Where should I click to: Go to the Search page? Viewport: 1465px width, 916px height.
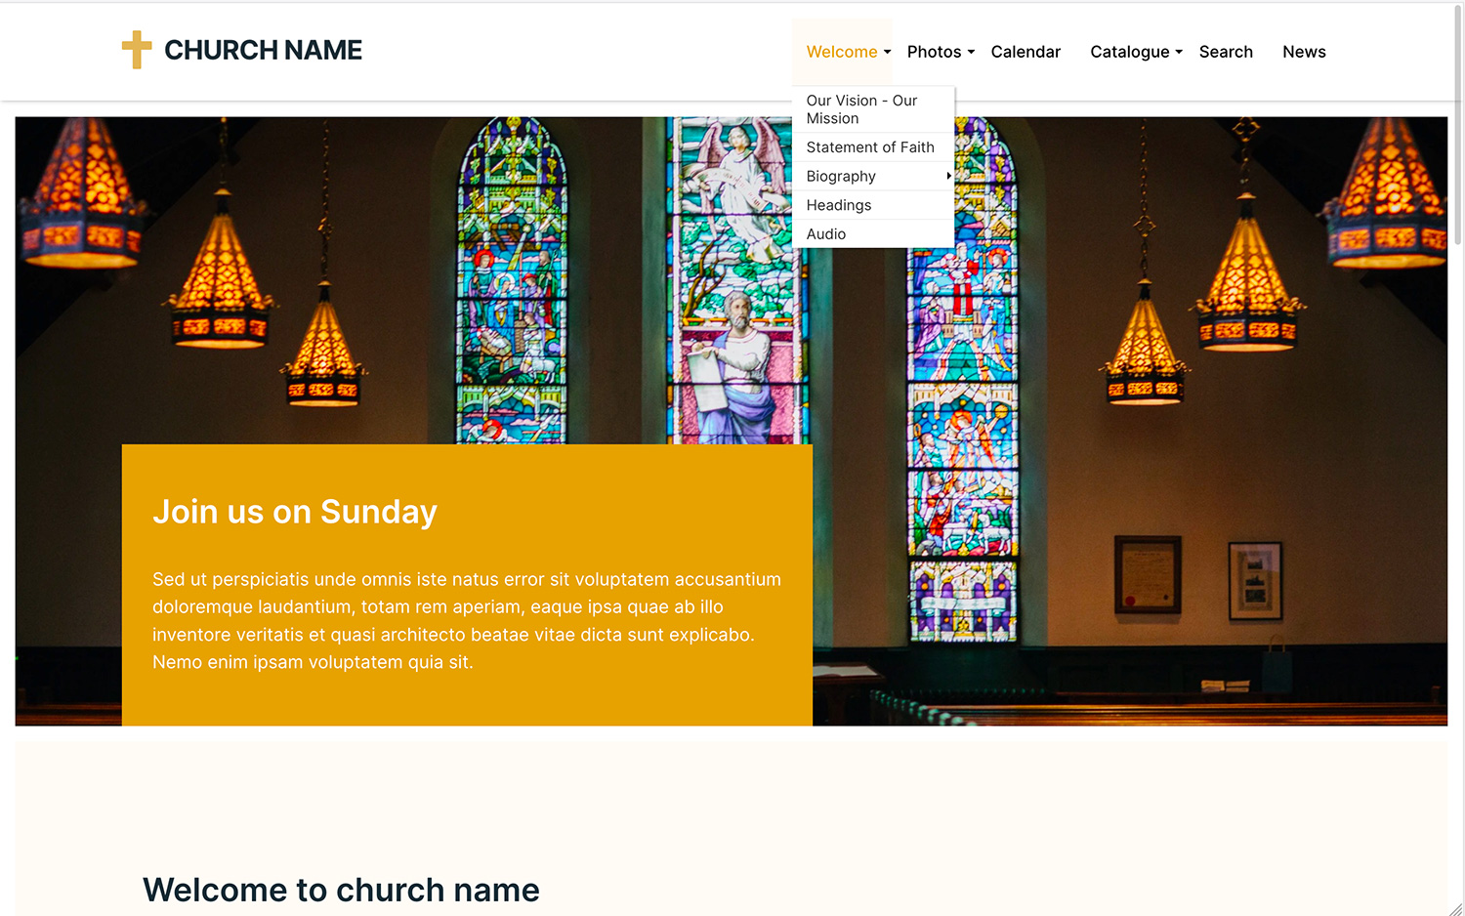coord(1226,52)
